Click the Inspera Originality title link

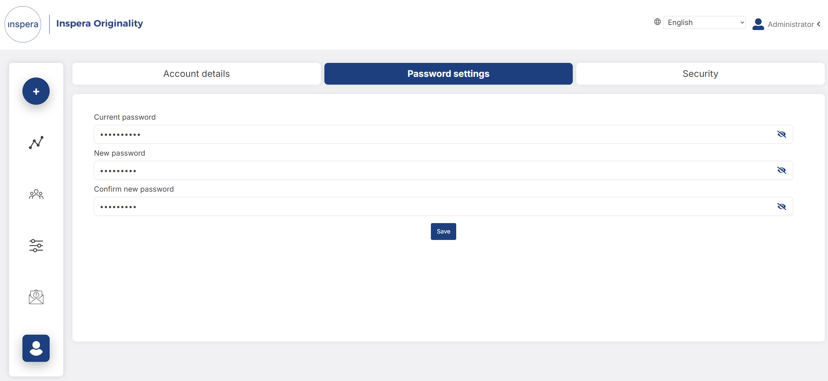point(99,23)
